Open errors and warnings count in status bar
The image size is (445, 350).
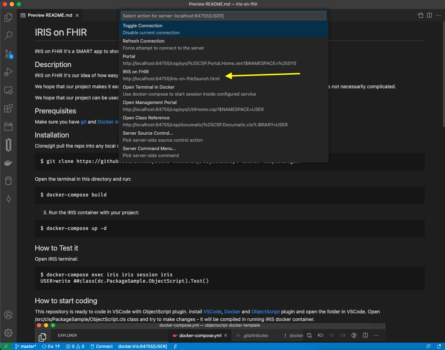[76, 347]
